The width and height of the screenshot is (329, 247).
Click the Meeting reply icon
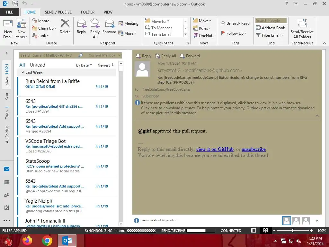point(121,23)
